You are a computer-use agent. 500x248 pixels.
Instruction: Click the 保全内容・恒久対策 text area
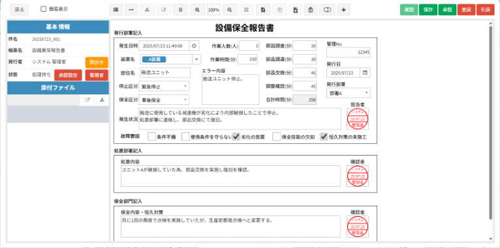click(x=230, y=227)
